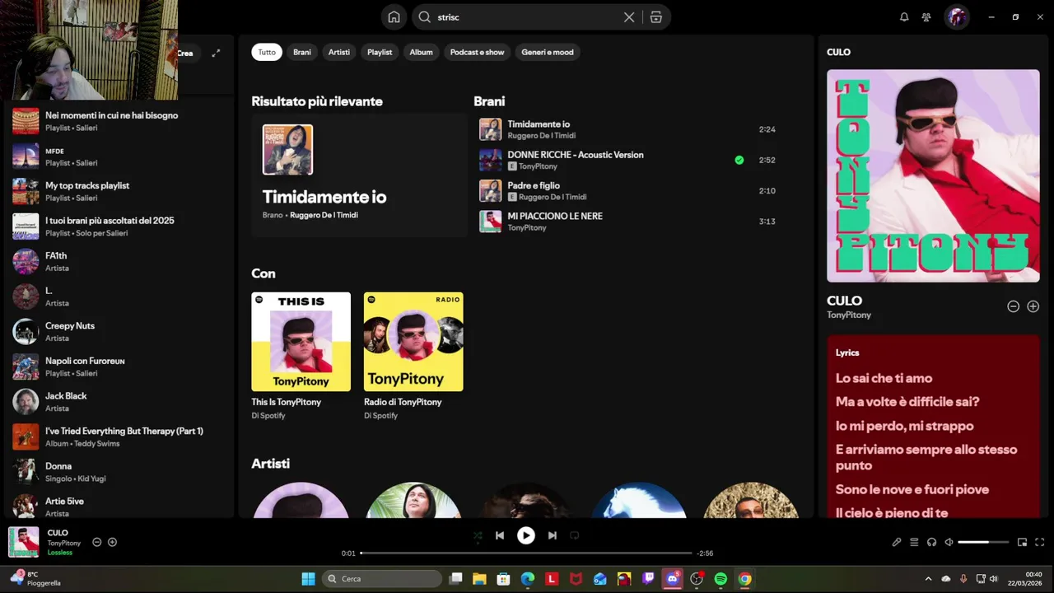Screen dimensions: 1054x593
Task: Open the notifications bell
Action: click(904, 16)
